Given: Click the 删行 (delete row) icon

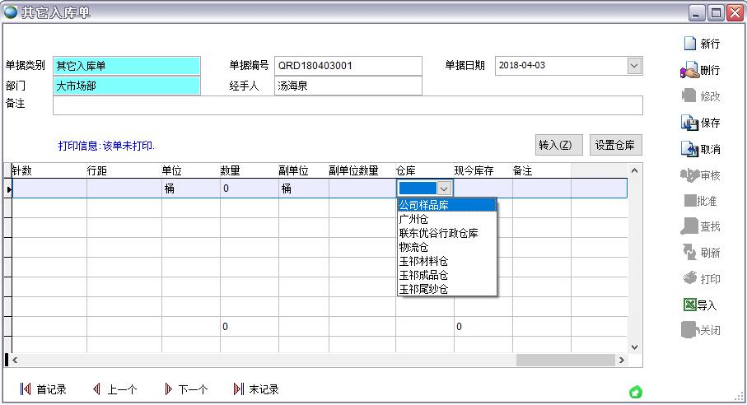Looking at the screenshot, I should (x=689, y=71).
